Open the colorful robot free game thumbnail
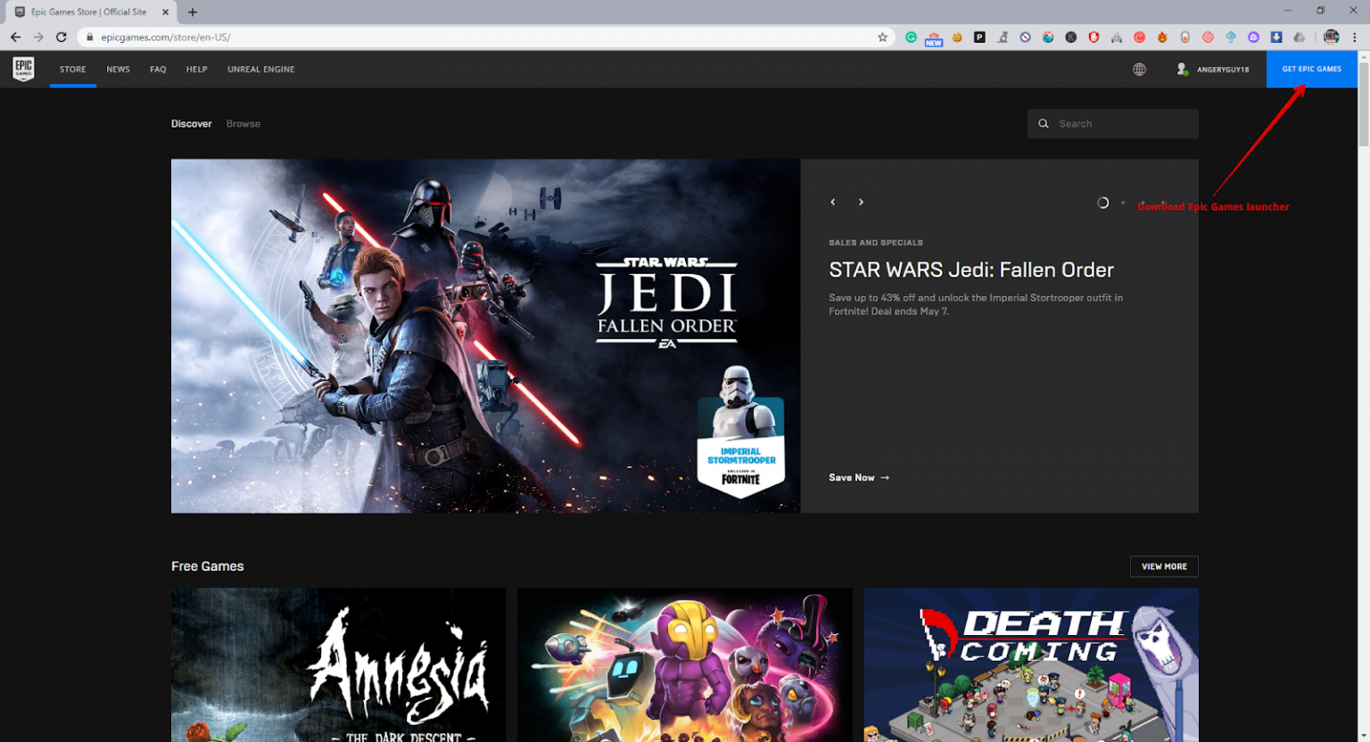This screenshot has height=742, width=1370. tap(685, 664)
